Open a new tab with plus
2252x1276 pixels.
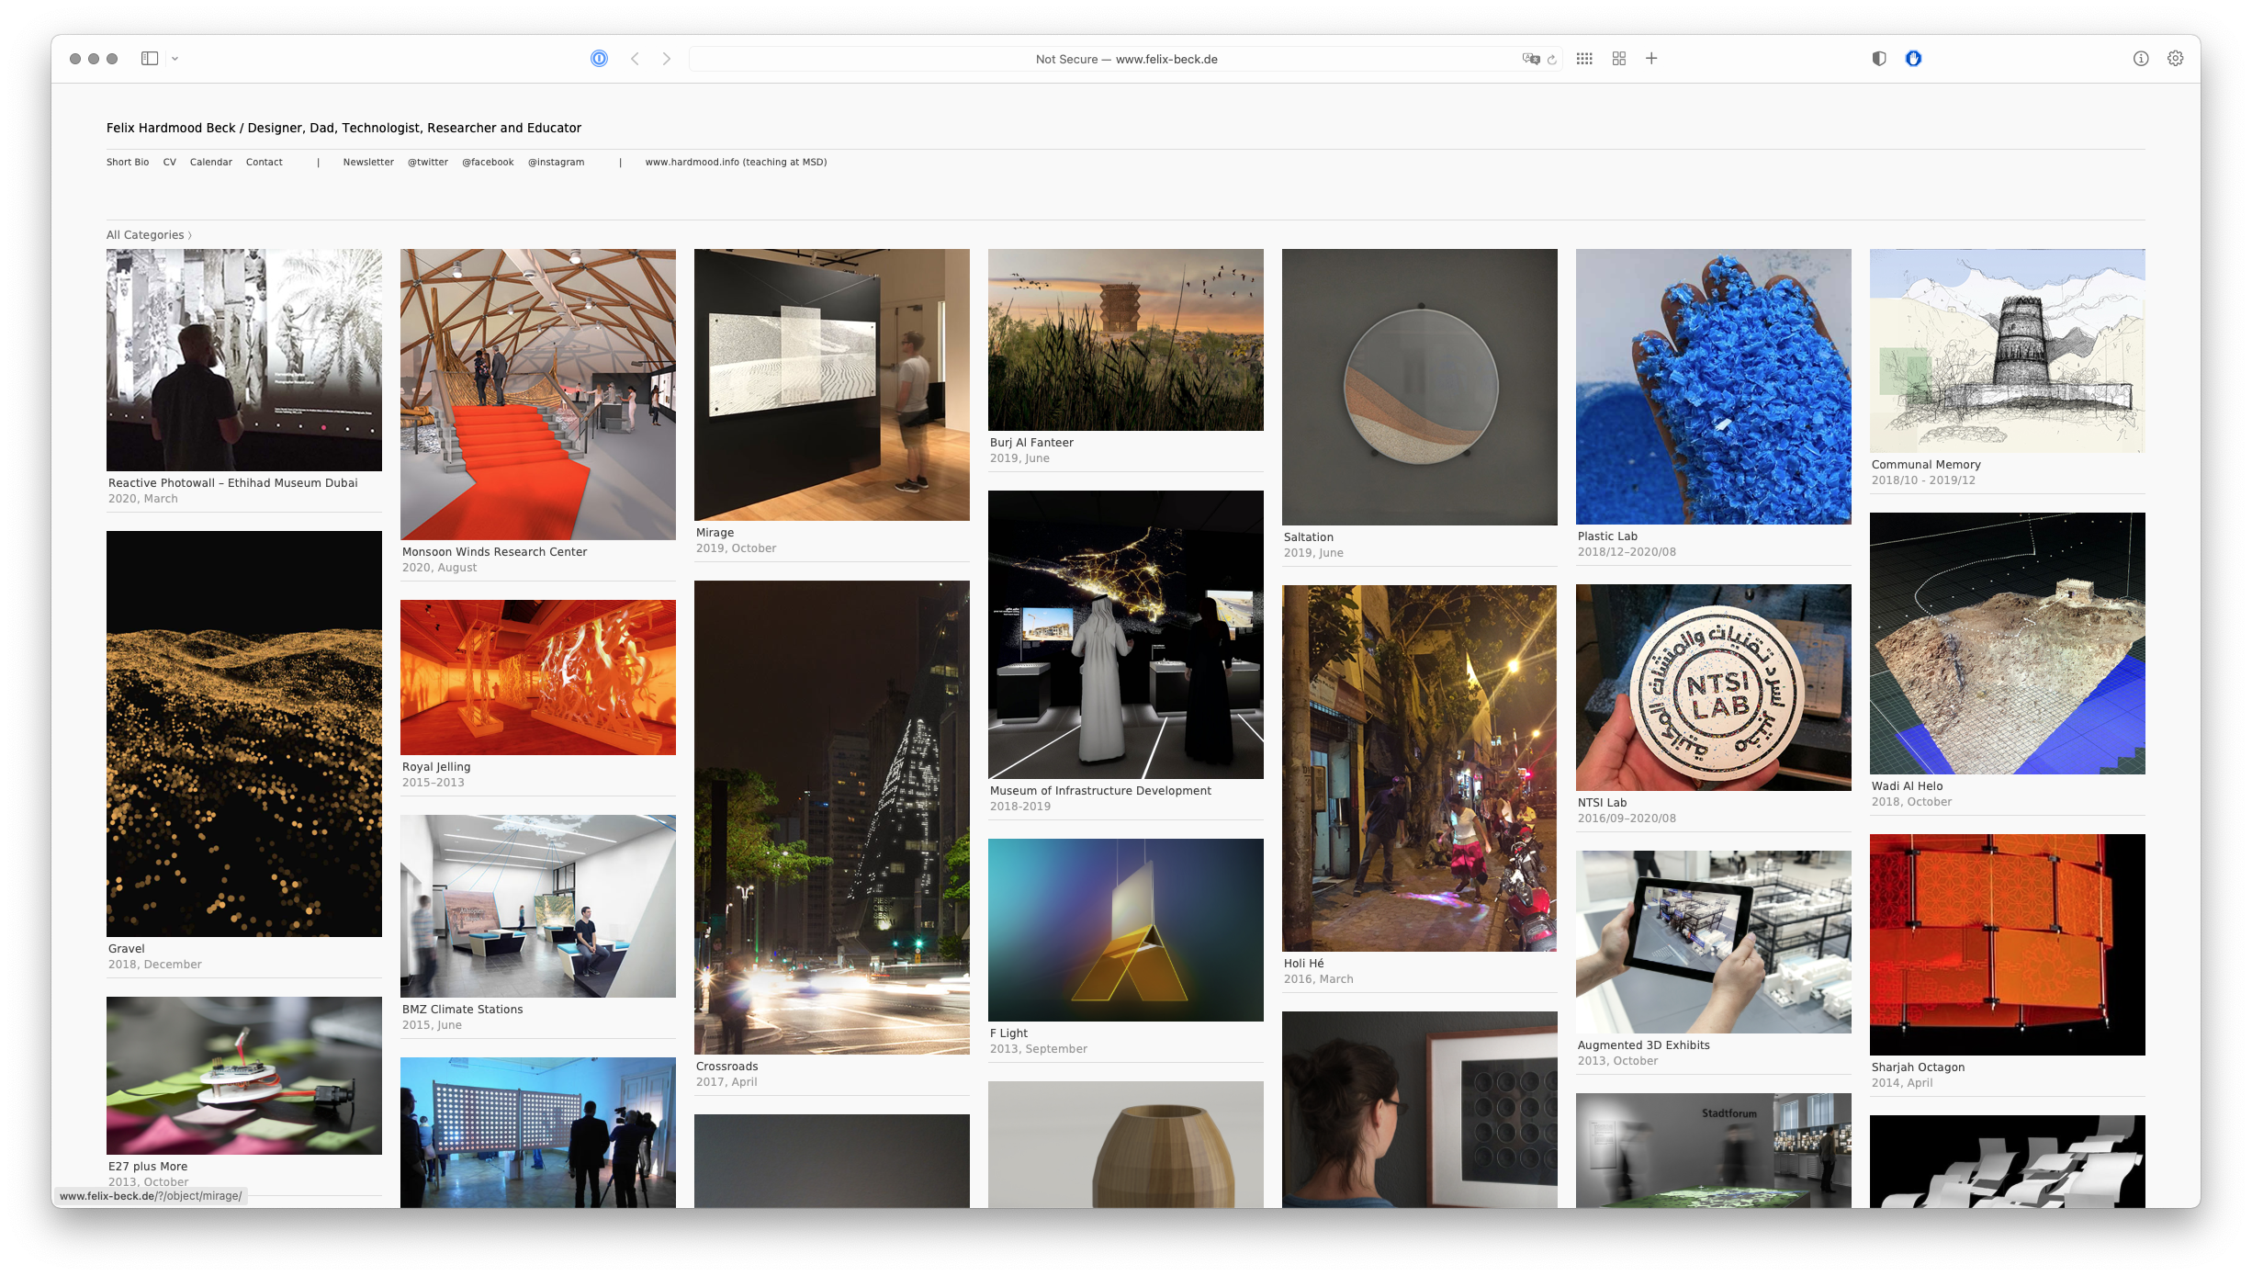click(x=1651, y=59)
